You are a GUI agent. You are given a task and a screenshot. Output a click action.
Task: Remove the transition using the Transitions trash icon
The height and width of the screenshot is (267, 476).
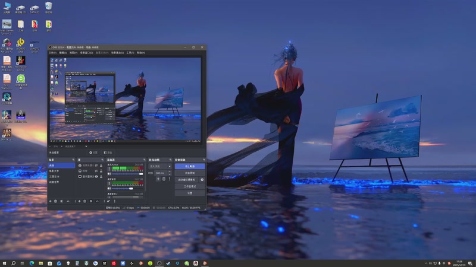click(x=164, y=179)
